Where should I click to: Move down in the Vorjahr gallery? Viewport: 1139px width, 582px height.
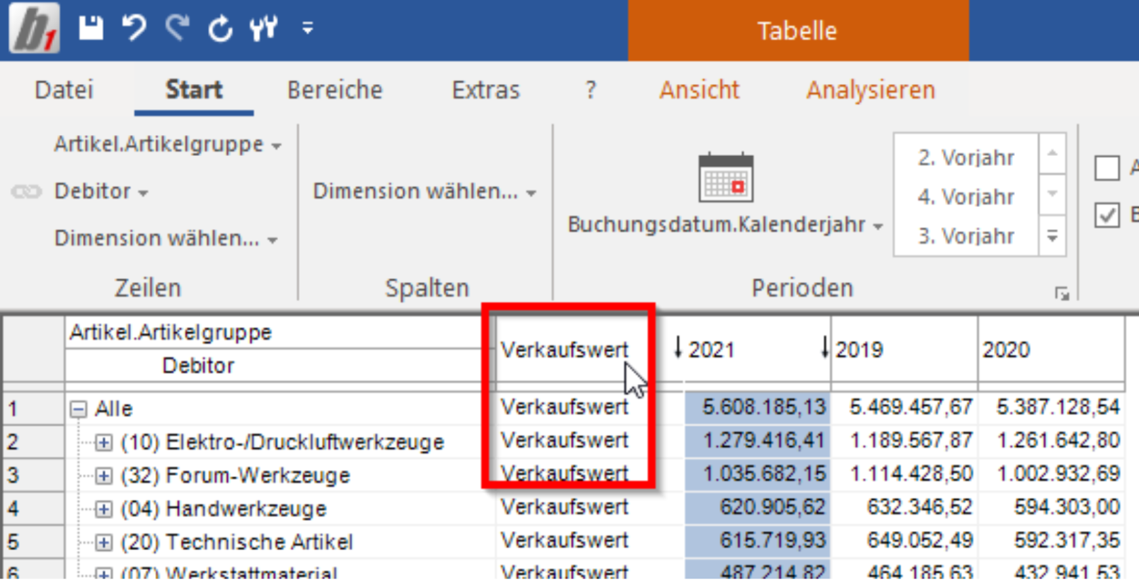coord(1052,193)
